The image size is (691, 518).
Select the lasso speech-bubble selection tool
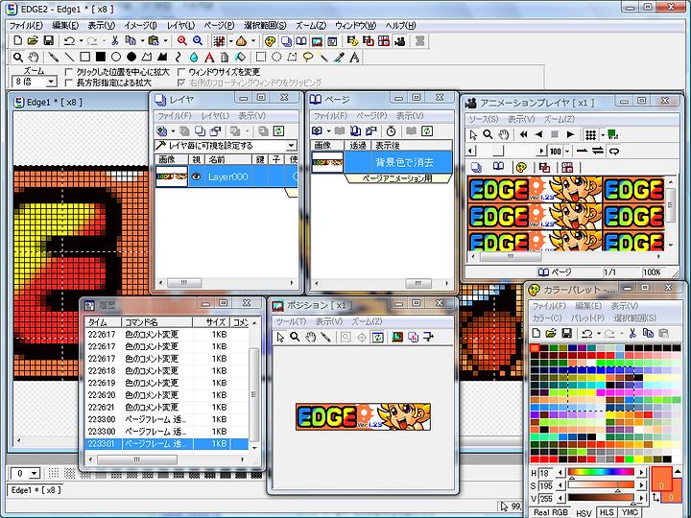coord(308,58)
